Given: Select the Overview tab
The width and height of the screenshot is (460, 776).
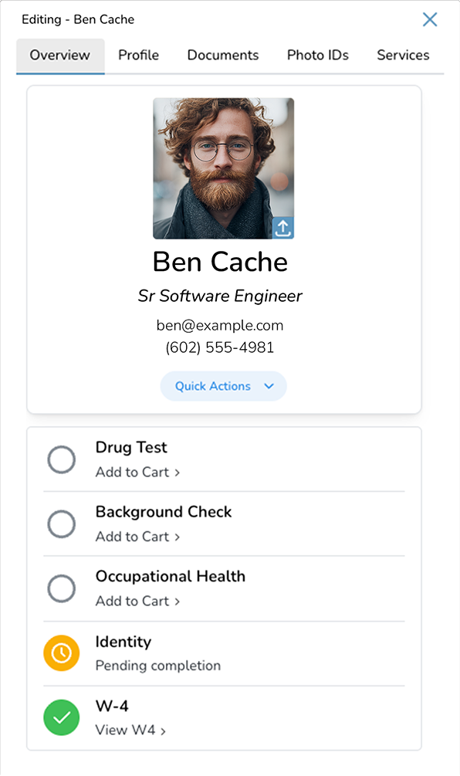Looking at the screenshot, I should pyautogui.click(x=60, y=55).
